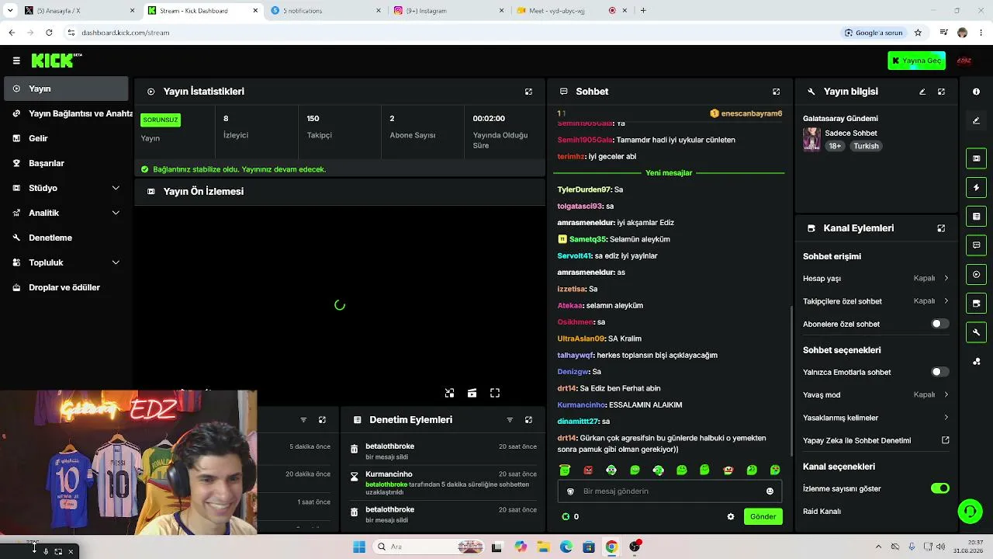Reload the page with the browser refresh button

pos(49,33)
